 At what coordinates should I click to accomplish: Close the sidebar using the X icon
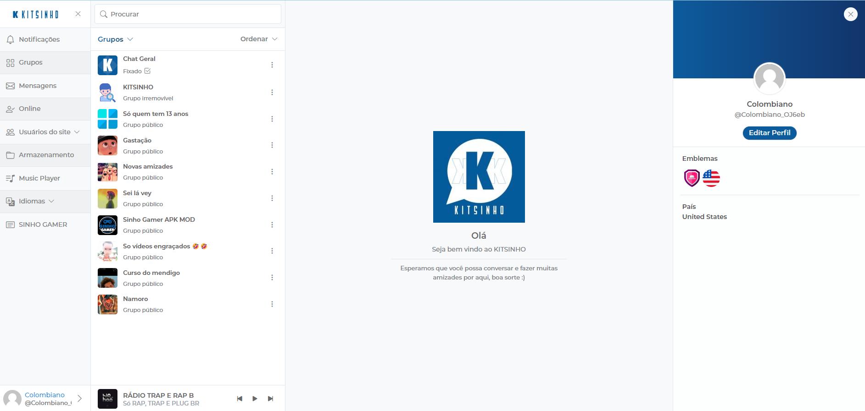click(x=78, y=14)
